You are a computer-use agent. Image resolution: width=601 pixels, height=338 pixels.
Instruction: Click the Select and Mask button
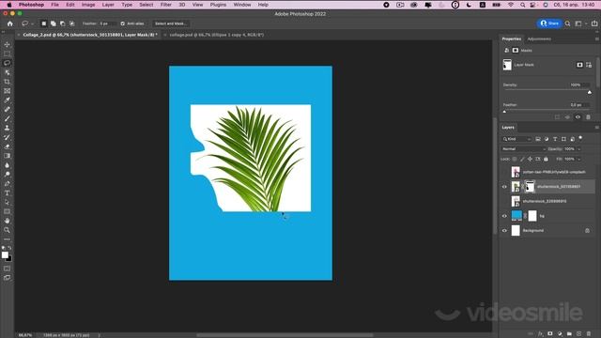[171, 23]
